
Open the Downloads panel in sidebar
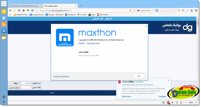pos(4,18)
